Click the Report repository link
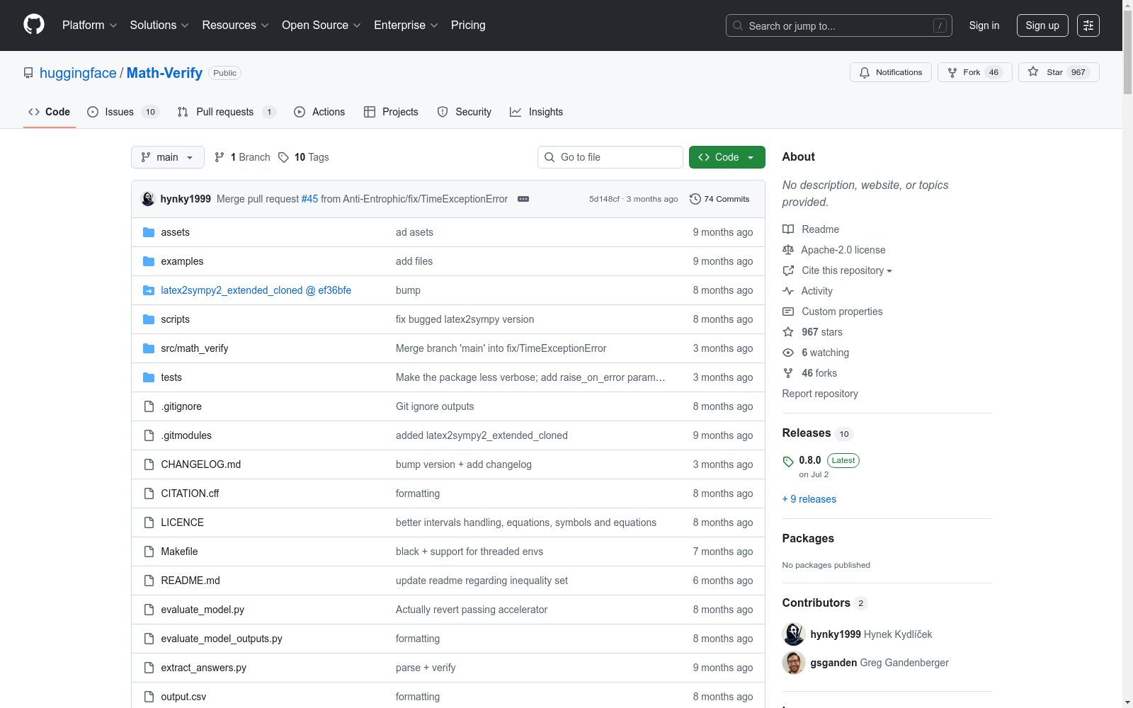 point(820,394)
